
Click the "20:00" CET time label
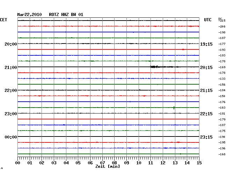tap(11, 44)
